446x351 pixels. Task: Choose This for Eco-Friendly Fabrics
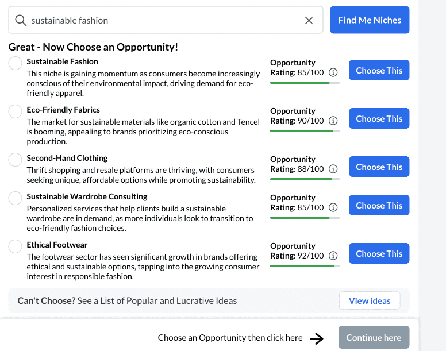tap(379, 118)
